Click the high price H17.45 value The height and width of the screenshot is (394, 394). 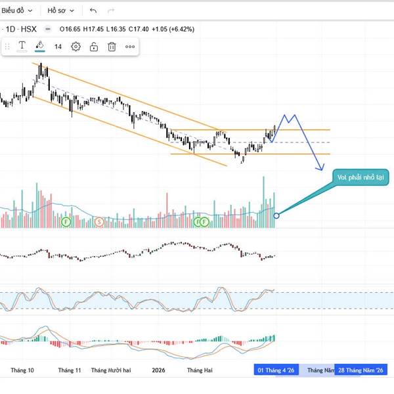pos(93,29)
